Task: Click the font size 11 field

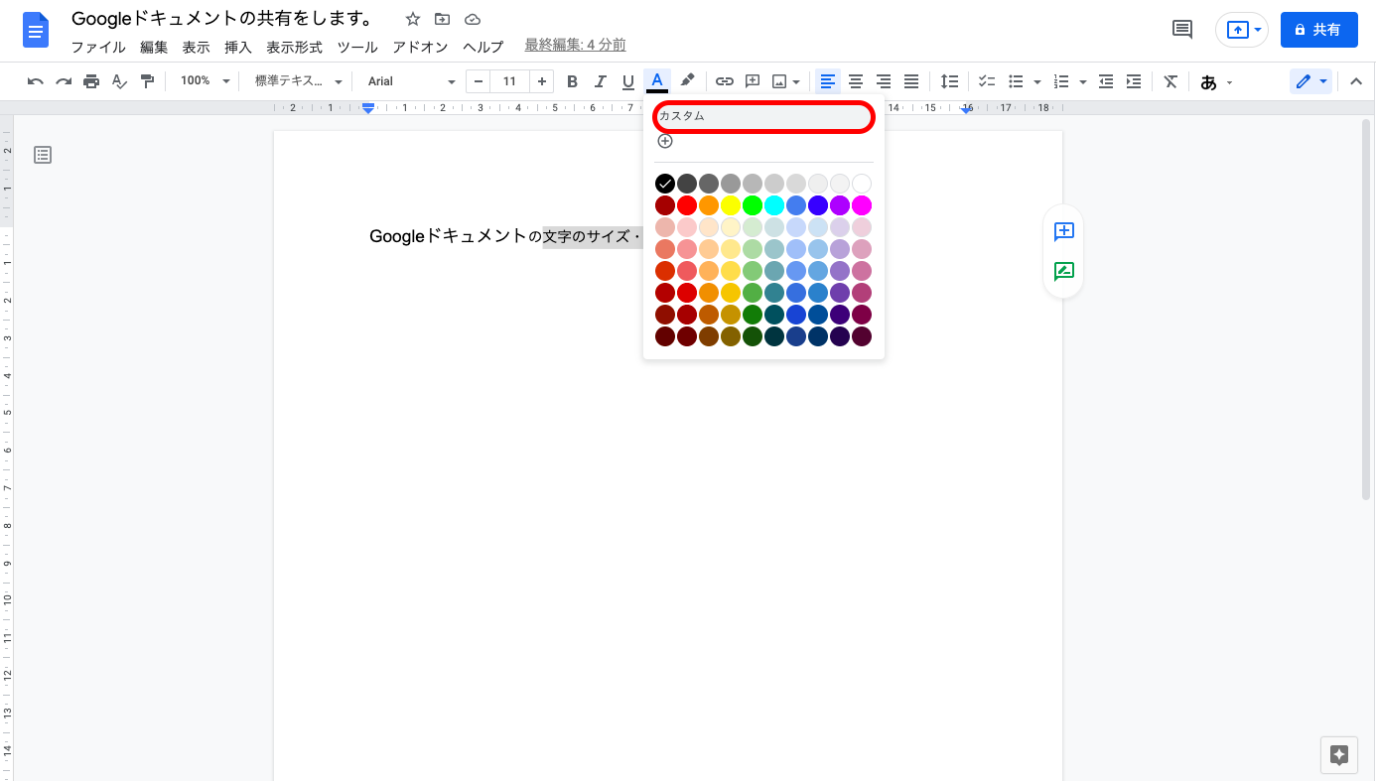Action: (x=509, y=81)
